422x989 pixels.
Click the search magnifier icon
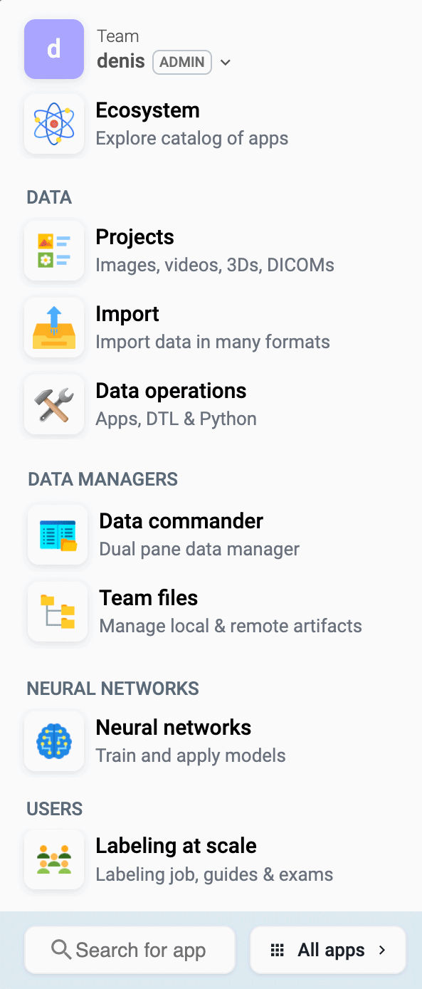pos(61,950)
